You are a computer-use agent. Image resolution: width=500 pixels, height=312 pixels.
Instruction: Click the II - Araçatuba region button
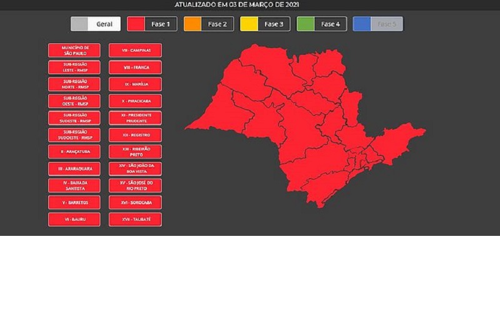[74, 152]
